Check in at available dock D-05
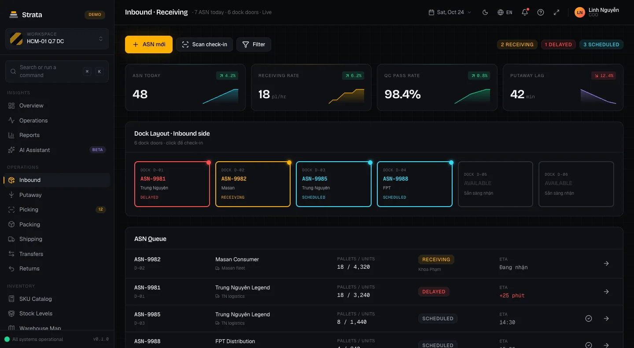The width and height of the screenshot is (634, 348). 495,184
